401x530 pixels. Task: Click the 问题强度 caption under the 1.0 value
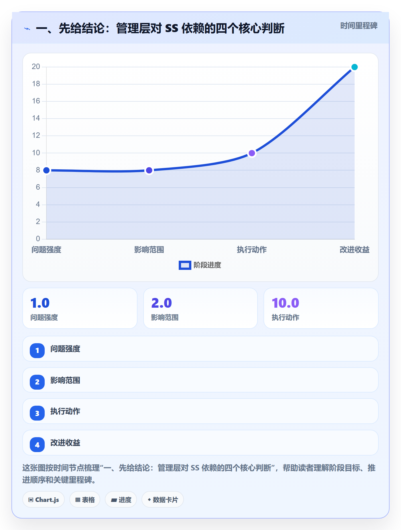(x=44, y=317)
